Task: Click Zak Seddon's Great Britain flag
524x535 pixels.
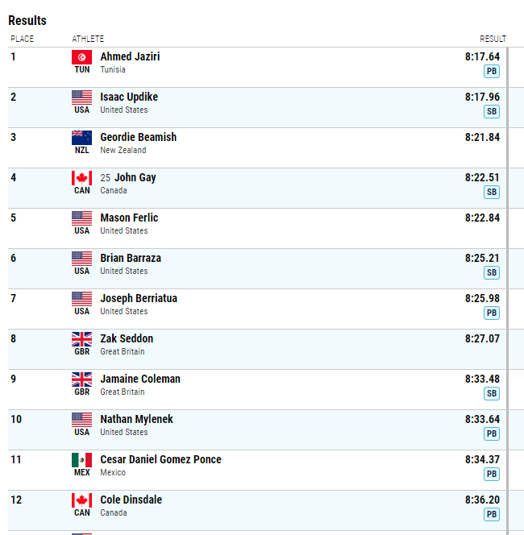Action: point(81,339)
